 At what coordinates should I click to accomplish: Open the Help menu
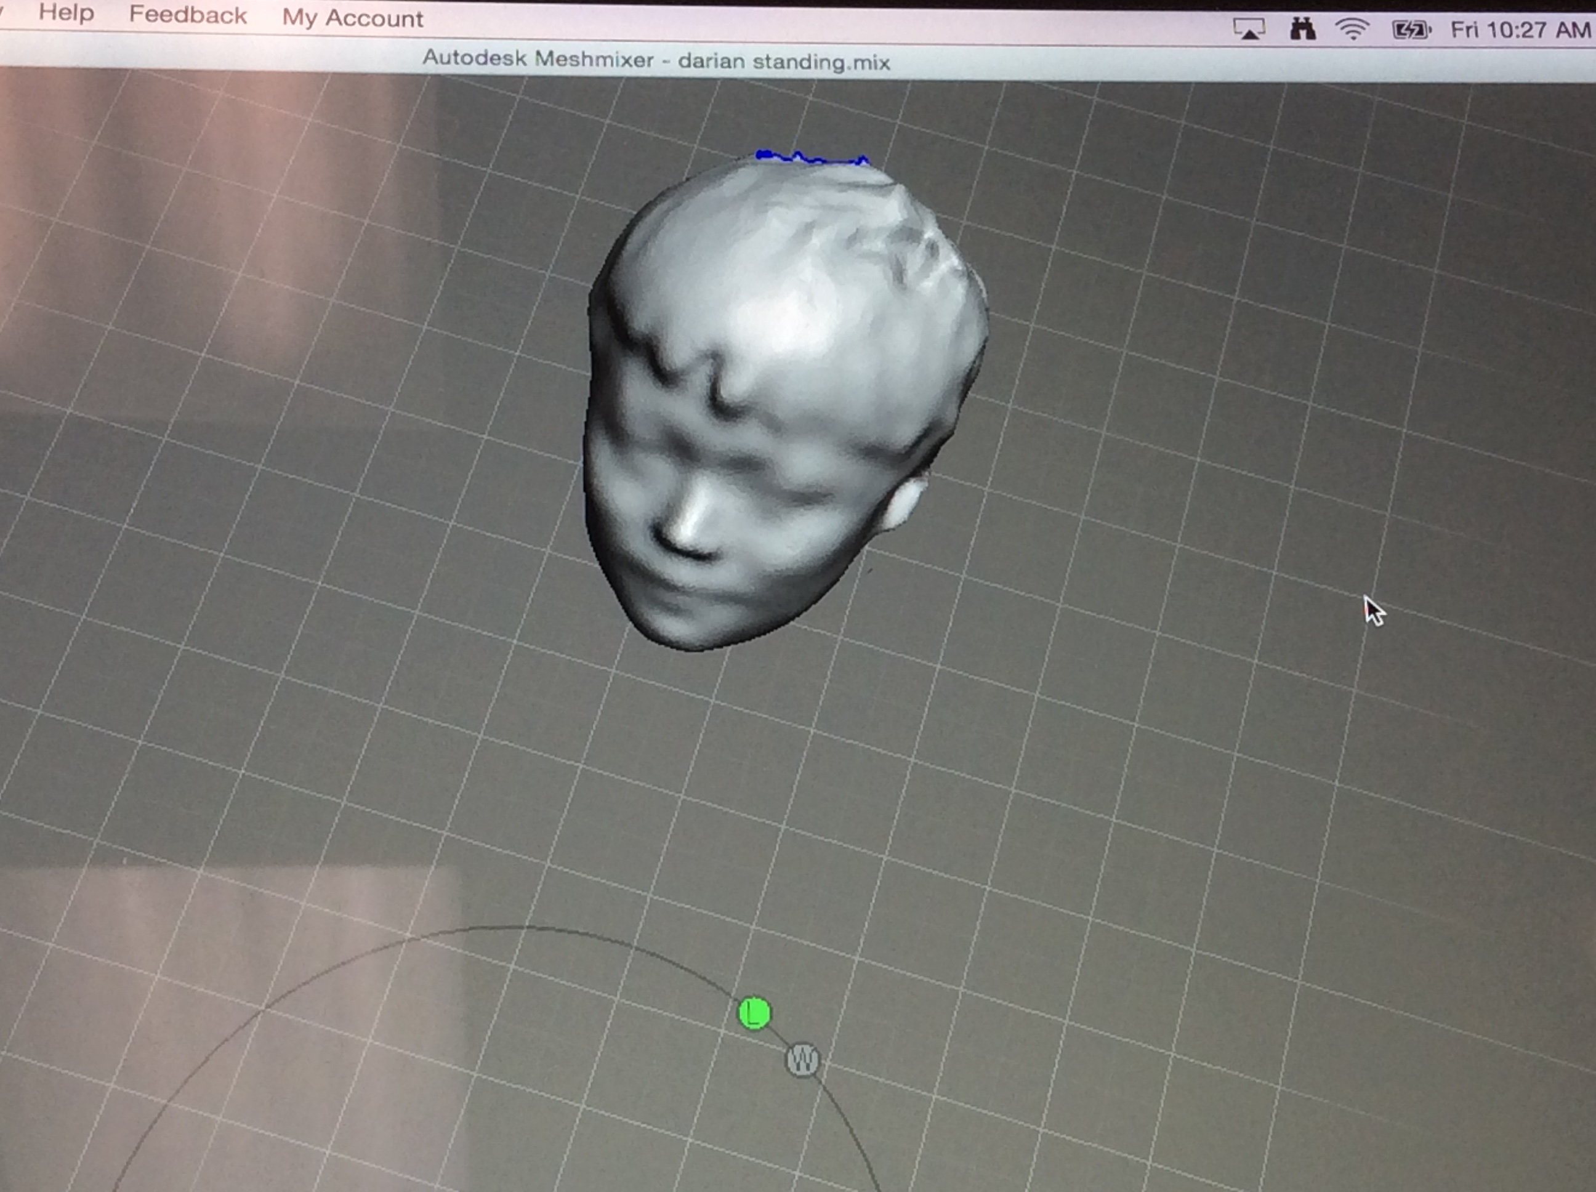pos(66,13)
